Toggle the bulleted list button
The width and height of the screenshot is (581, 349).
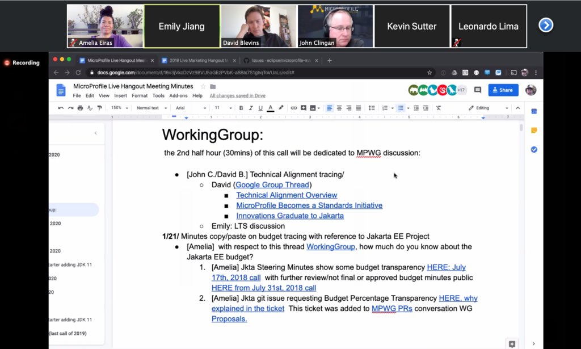coord(401,108)
